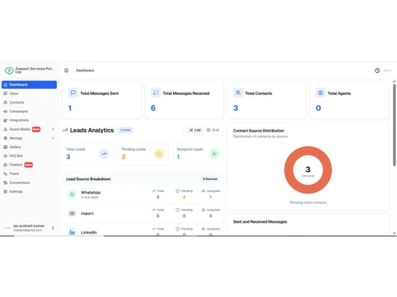This screenshot has height=297, width=397.
Task: Open the Dashboard sidebar item
Action: (x=29, y=85)
